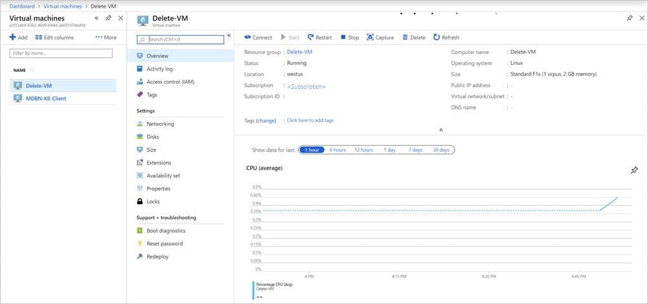Refresh the VM overview
The height and width of the screenshot is (304, 648).
(446, 37)
